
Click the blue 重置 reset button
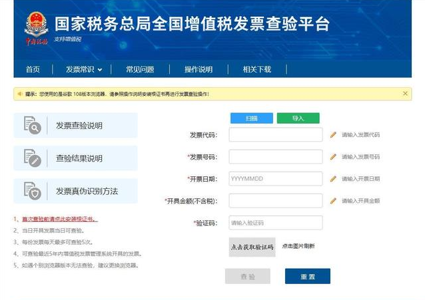(308, 276)
